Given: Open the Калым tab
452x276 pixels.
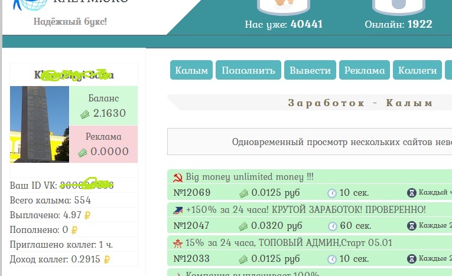Looking at the screenshot, I should point(191,70).
